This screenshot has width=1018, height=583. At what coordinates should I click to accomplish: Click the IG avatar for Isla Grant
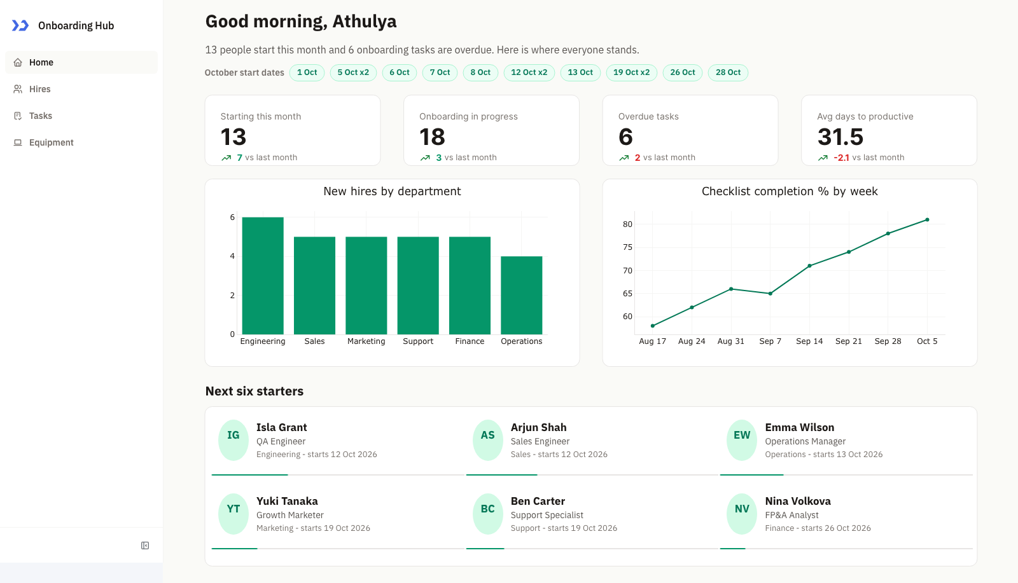click(234, 440)
